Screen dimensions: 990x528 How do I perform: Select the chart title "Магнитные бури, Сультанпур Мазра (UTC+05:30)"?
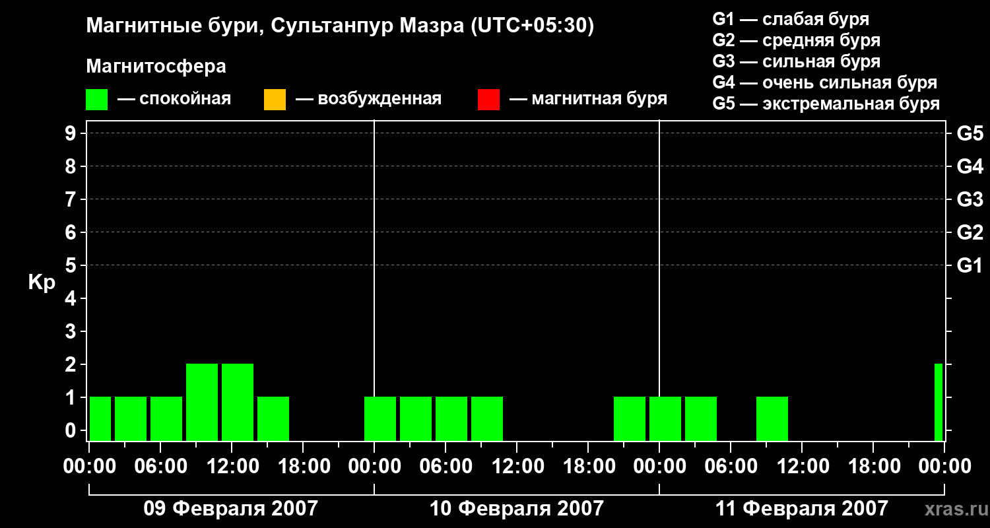tap(341, 26)
